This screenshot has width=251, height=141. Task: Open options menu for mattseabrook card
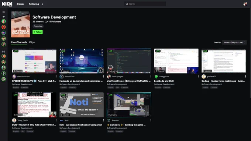point(56,77)
